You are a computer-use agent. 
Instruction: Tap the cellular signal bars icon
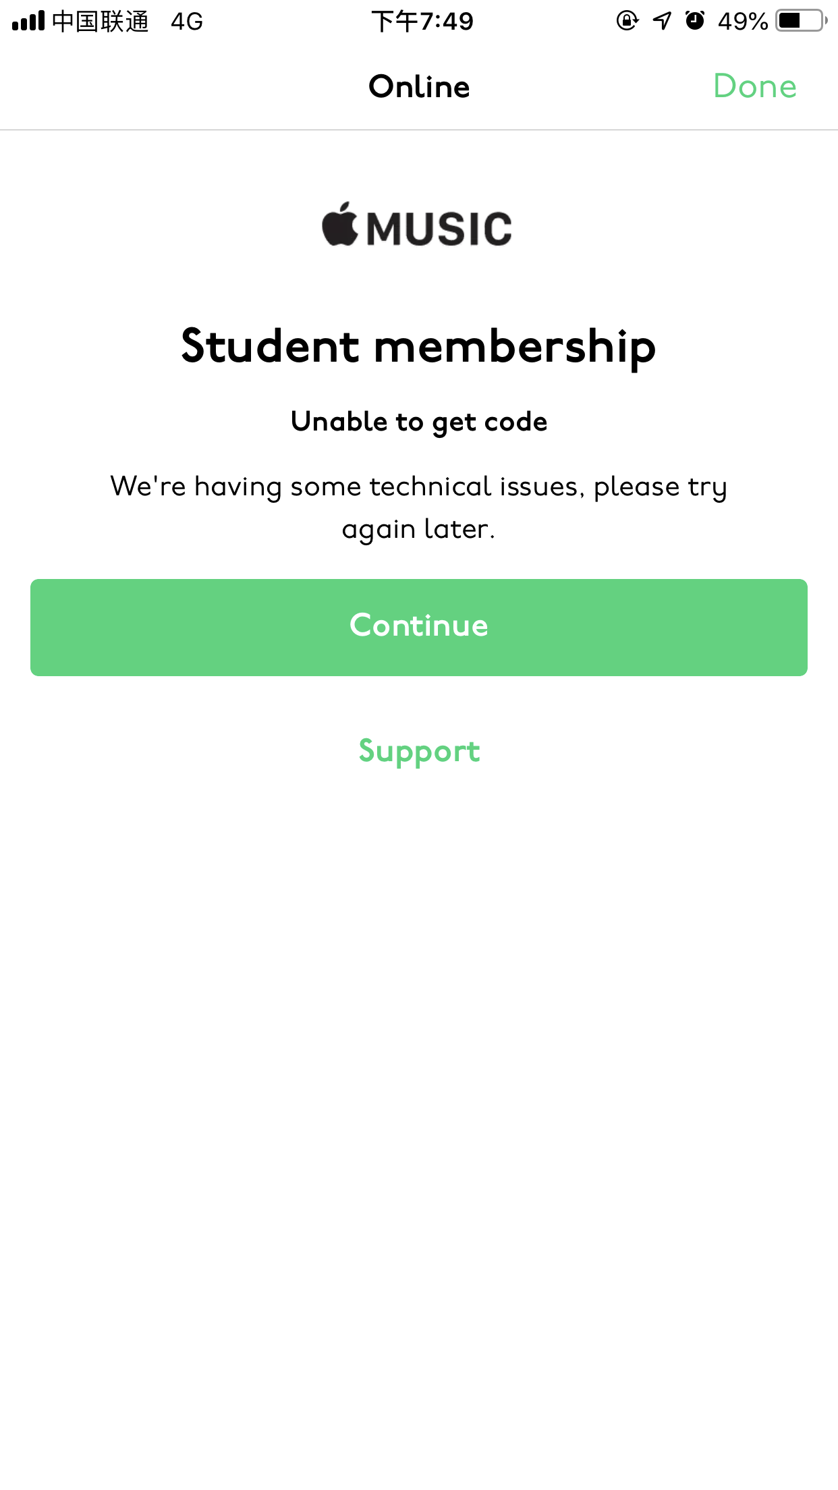pyautogui.click(x=28, y=21)
